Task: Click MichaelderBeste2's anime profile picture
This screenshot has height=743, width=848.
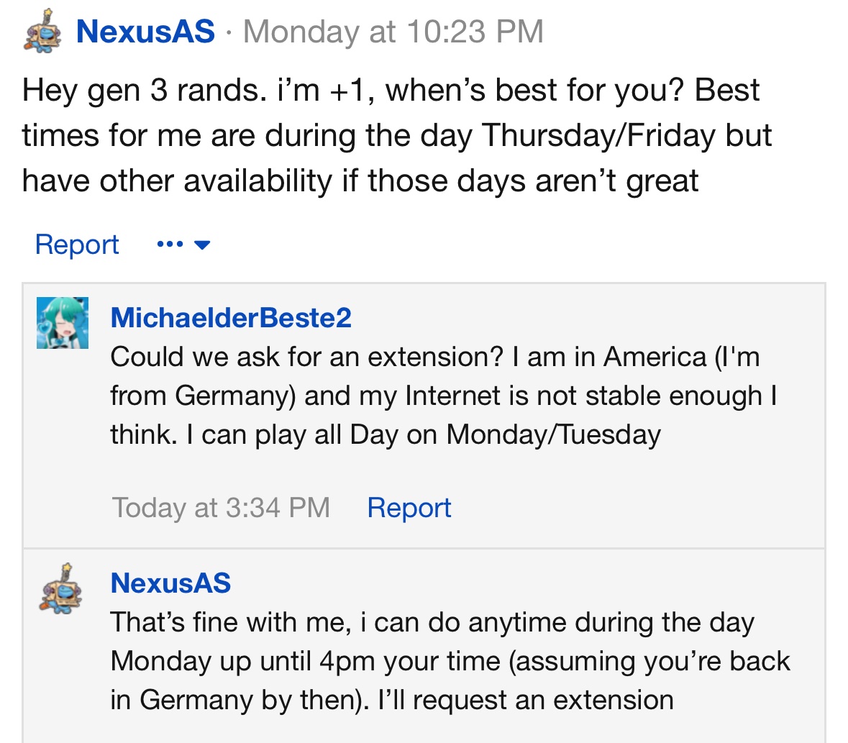Action: point(62,322)
